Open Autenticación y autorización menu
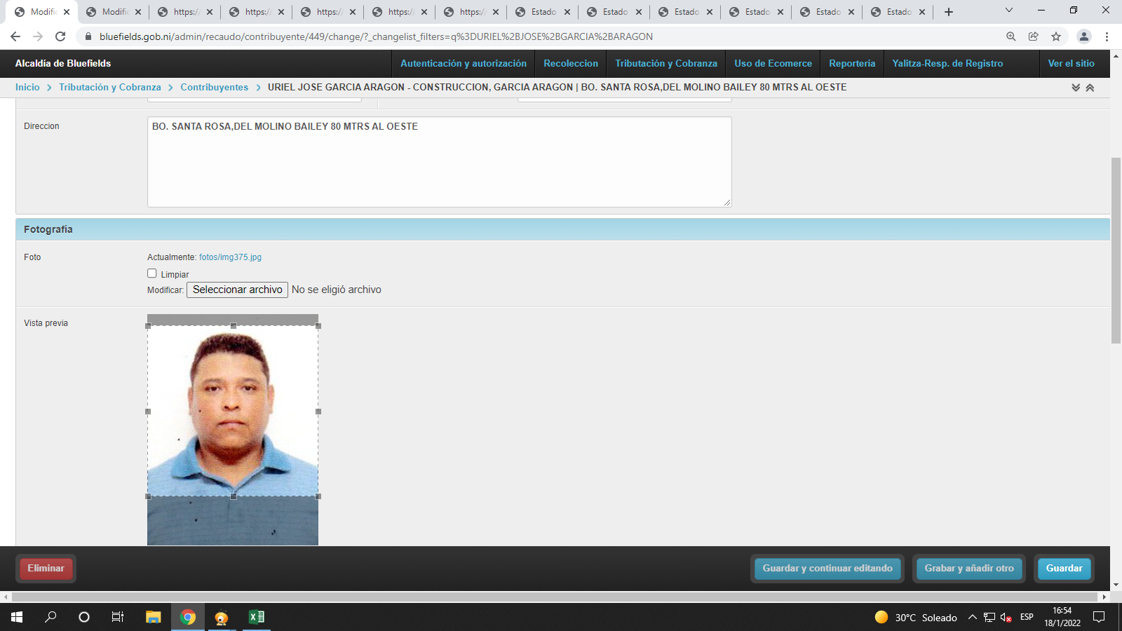 coord(464,63)
